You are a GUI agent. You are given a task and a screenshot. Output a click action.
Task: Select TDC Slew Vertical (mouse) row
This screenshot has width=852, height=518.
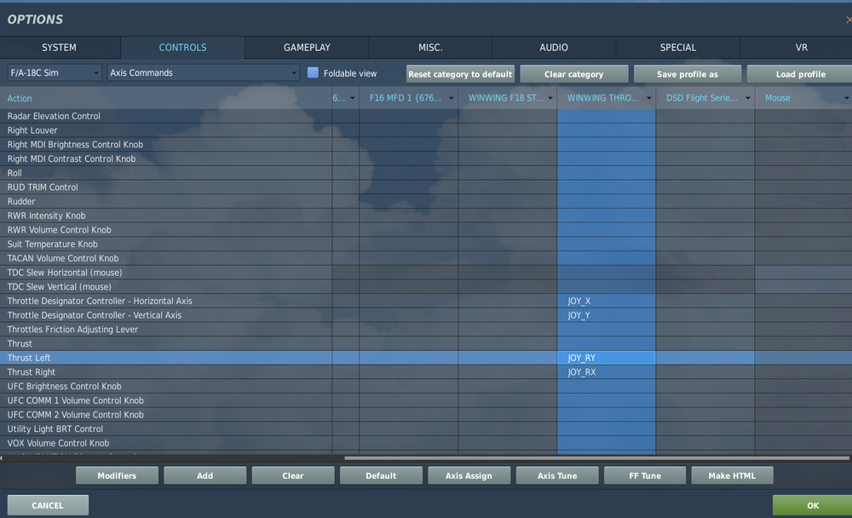426,286
